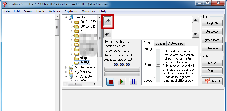The height and width of the screenshot is (111, 227).
Task: Click the Un-select button
Action: click(x=212, y=32)
